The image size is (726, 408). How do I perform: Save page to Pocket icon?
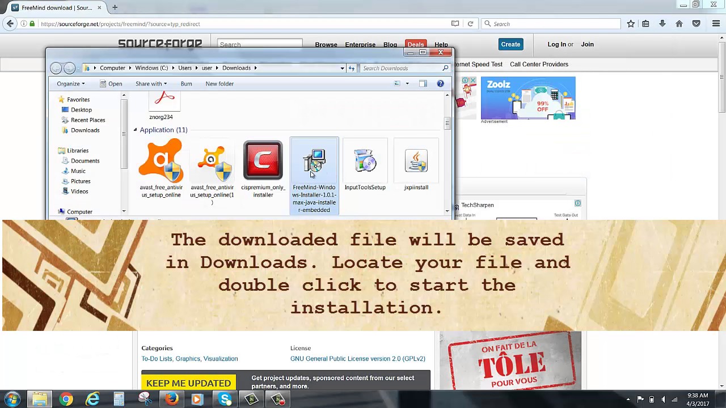[x=696, y=24]
